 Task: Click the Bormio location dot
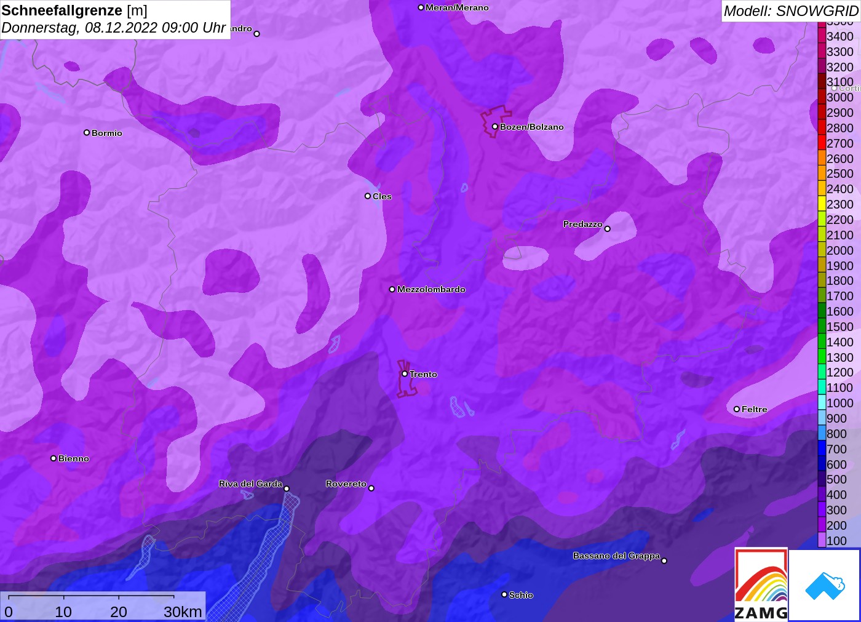click(87, 133)
